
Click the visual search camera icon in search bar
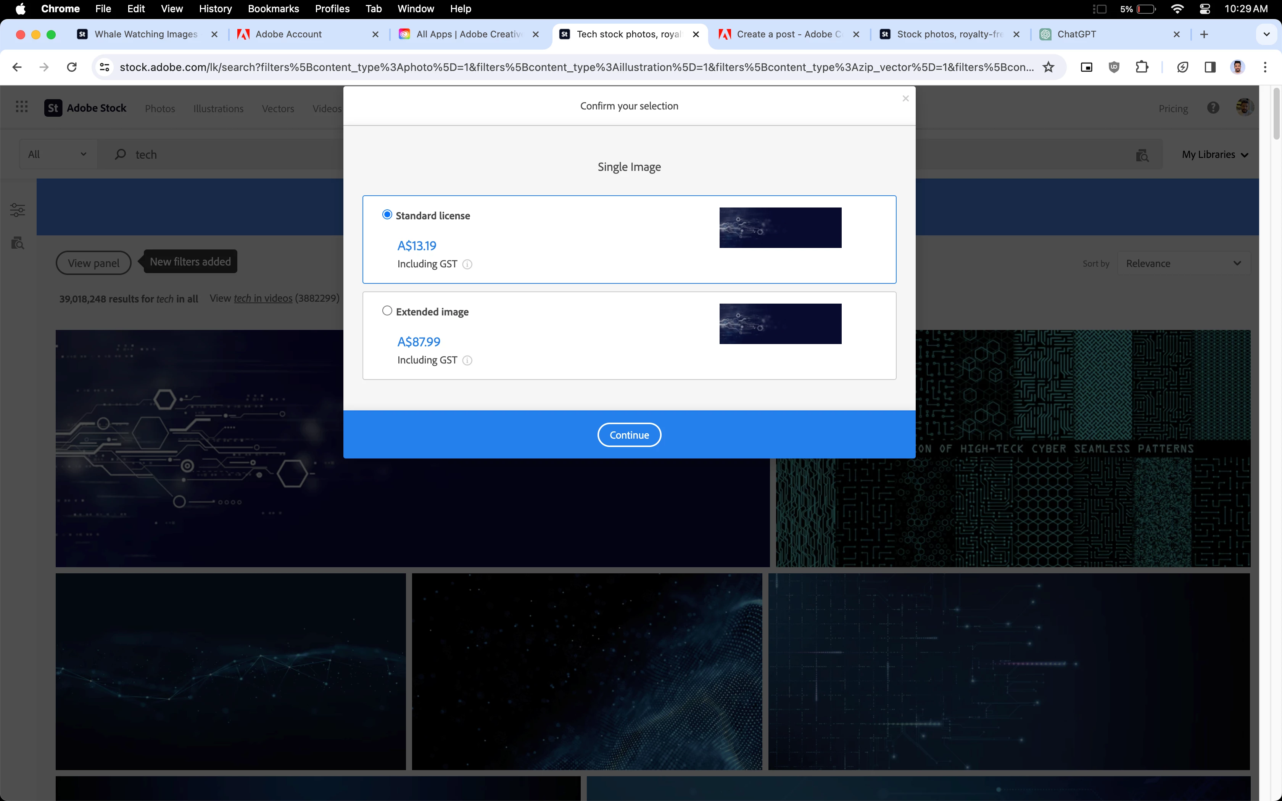pyautogui.click(x=1142, y=155)
